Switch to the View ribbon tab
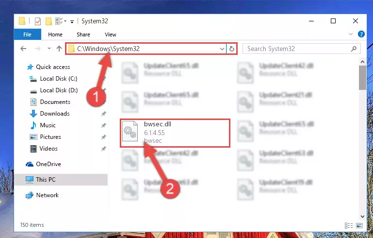The image size is (373, 238). tap(111, 34)
